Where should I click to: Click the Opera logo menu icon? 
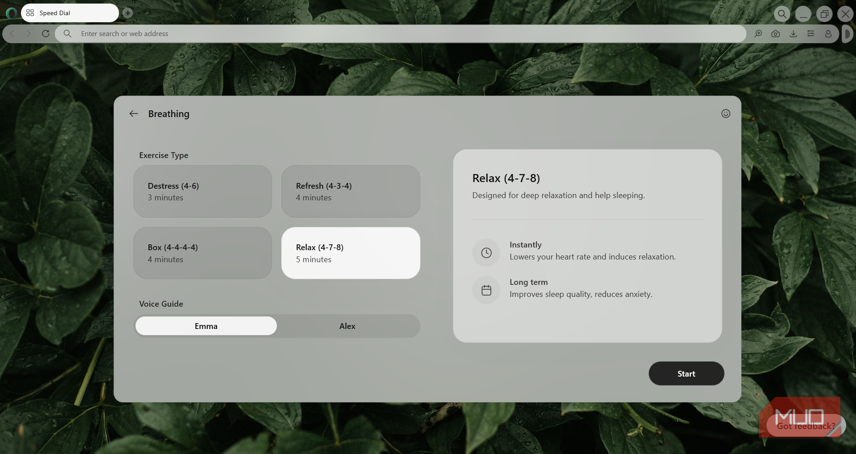click(x=11, y=13)
